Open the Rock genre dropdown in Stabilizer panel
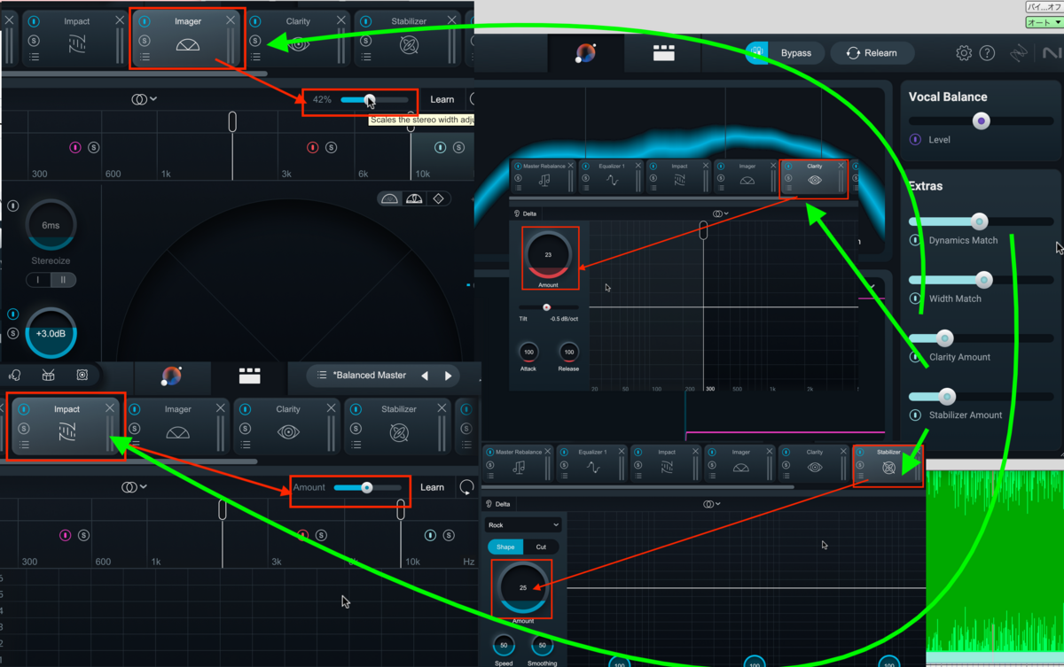The image size is (1064, 667). point(523,525)
